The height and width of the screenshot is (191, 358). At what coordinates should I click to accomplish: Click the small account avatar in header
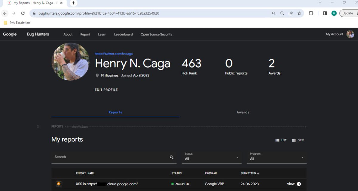350,34
